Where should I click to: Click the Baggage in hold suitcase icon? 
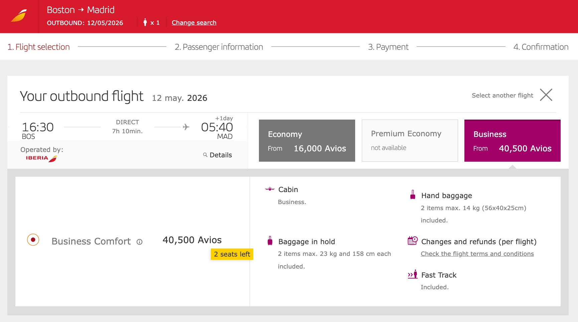point(270,241)
